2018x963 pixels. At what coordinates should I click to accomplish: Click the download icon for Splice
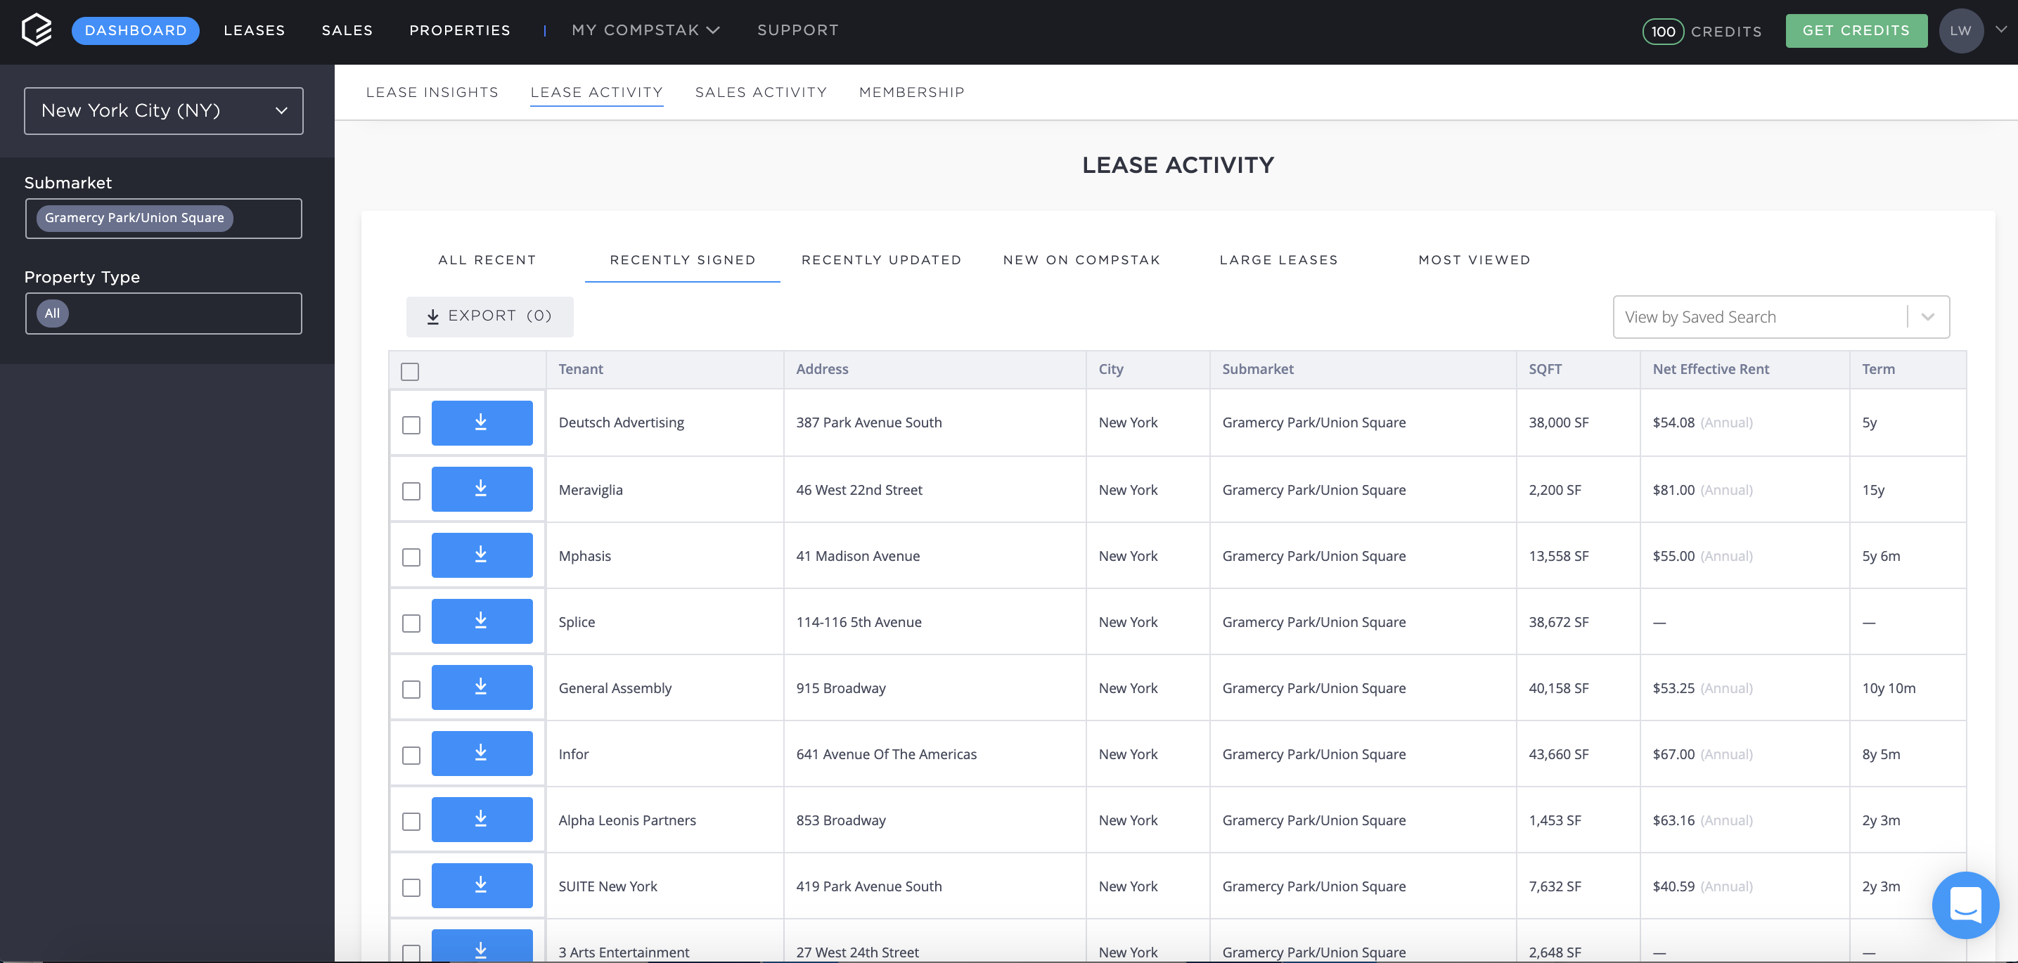[x=482, y=621]
